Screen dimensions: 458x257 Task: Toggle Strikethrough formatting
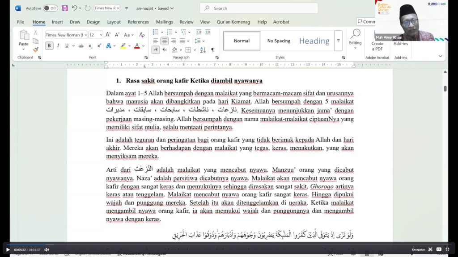pos(81,46)
